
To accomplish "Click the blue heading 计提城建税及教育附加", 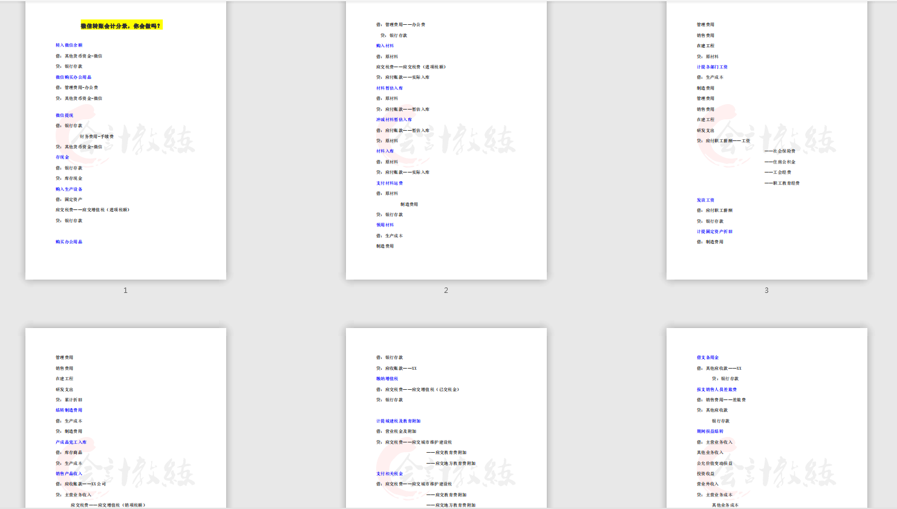I will [399, 421].
